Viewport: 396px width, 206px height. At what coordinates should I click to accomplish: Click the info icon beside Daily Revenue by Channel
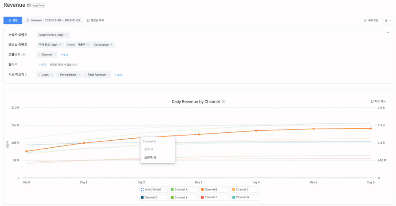point(224,102)
